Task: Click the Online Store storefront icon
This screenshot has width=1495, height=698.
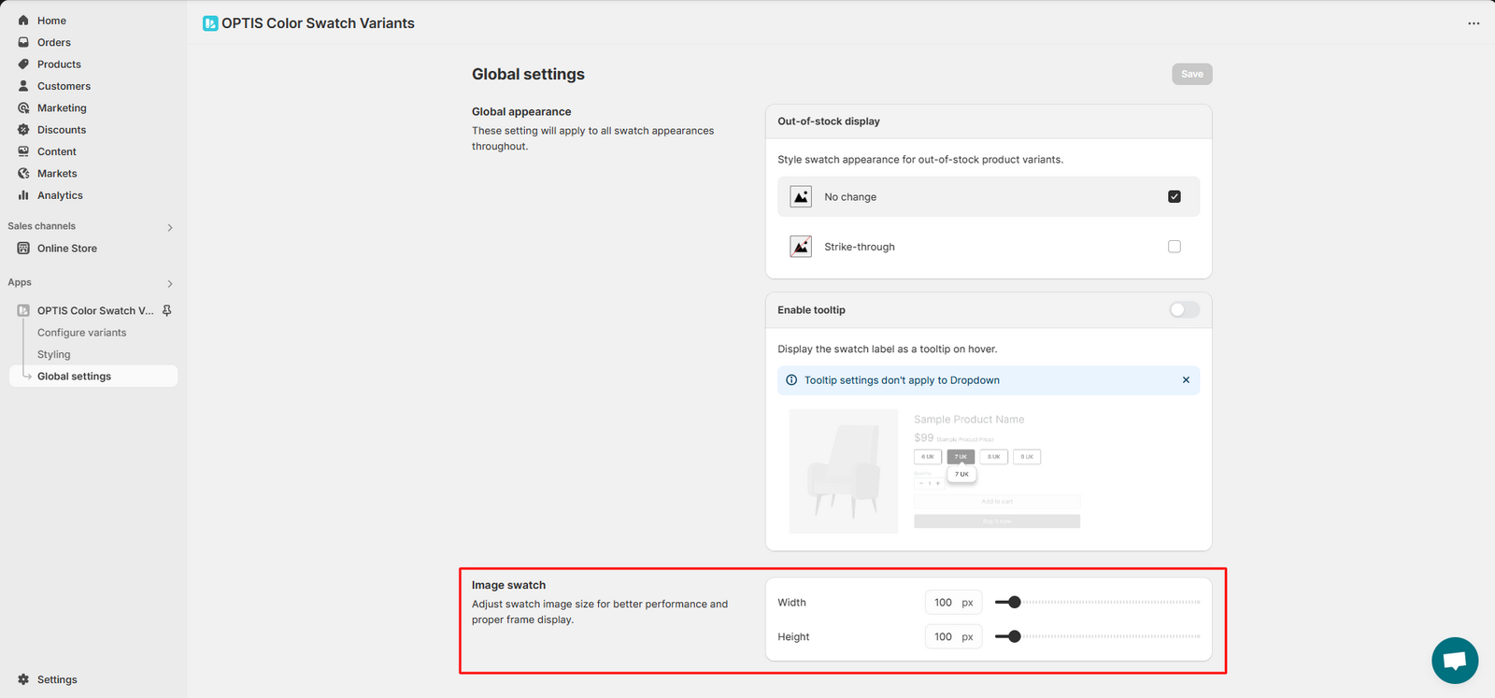Action: [23, 249]
